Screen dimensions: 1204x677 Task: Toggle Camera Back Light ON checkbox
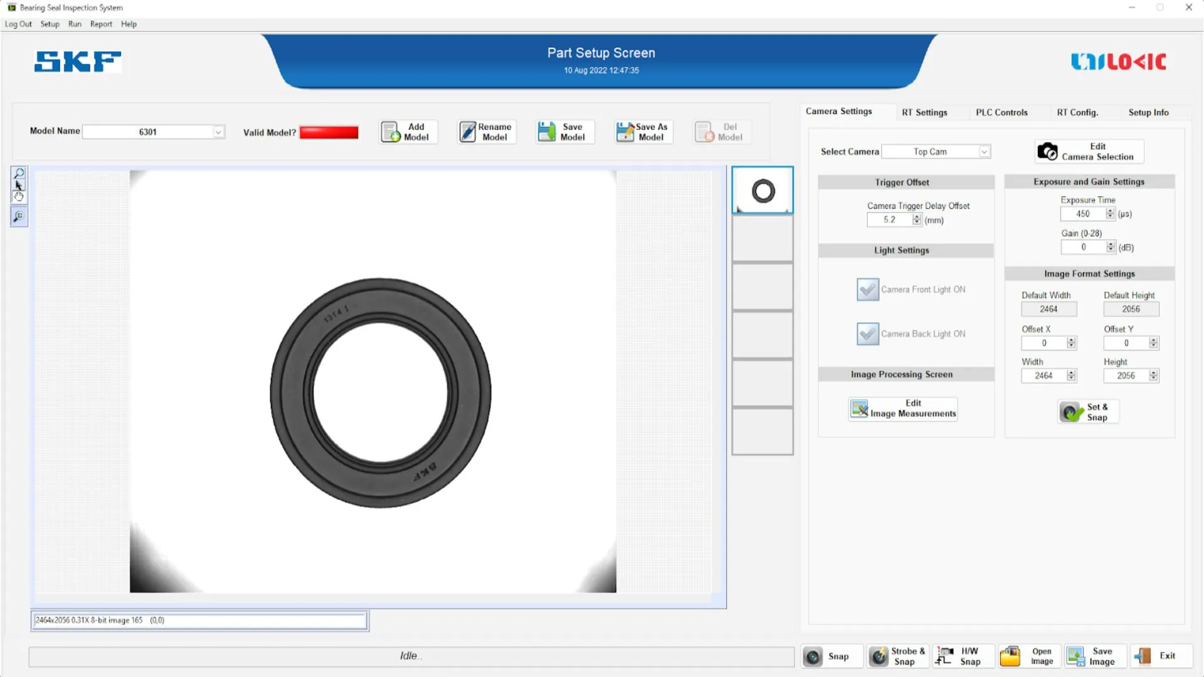(868, 334)
